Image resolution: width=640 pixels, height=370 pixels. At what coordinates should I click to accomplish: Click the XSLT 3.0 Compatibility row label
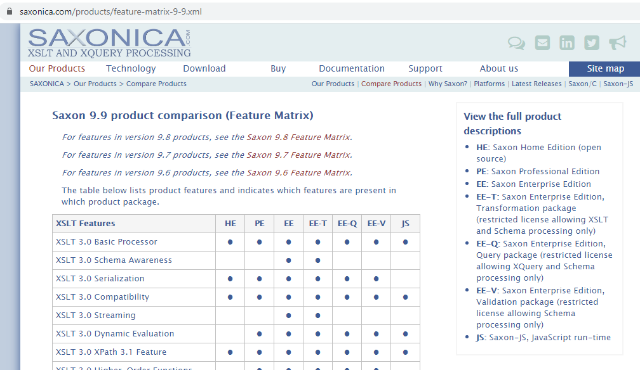coord(102,297)
